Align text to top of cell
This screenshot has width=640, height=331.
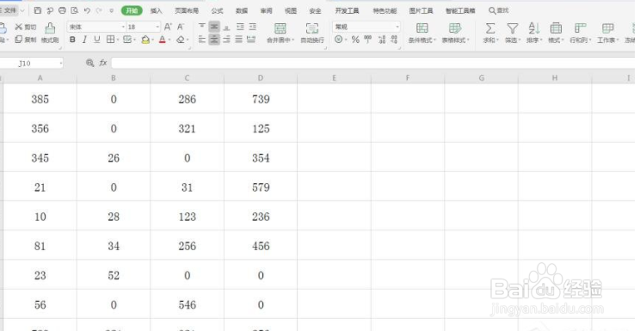pyautogui.click(x=201, y=27)
